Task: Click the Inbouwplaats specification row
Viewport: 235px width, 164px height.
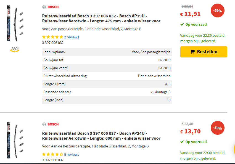Action: tap(107, 52)
